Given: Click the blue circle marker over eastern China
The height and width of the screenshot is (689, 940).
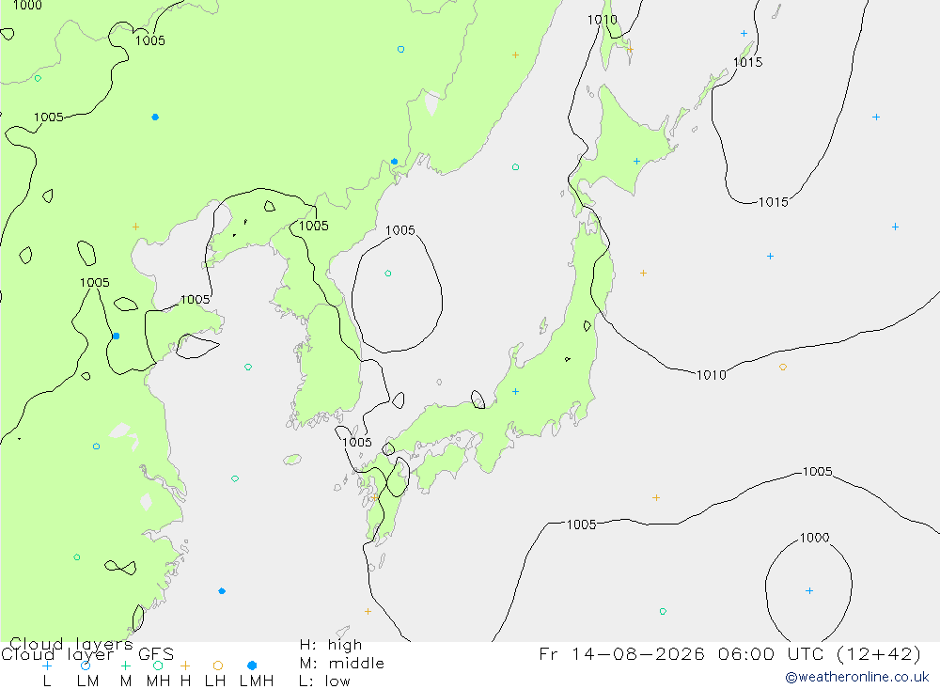Looking at the screenshot, I should [x=97, y=446].
